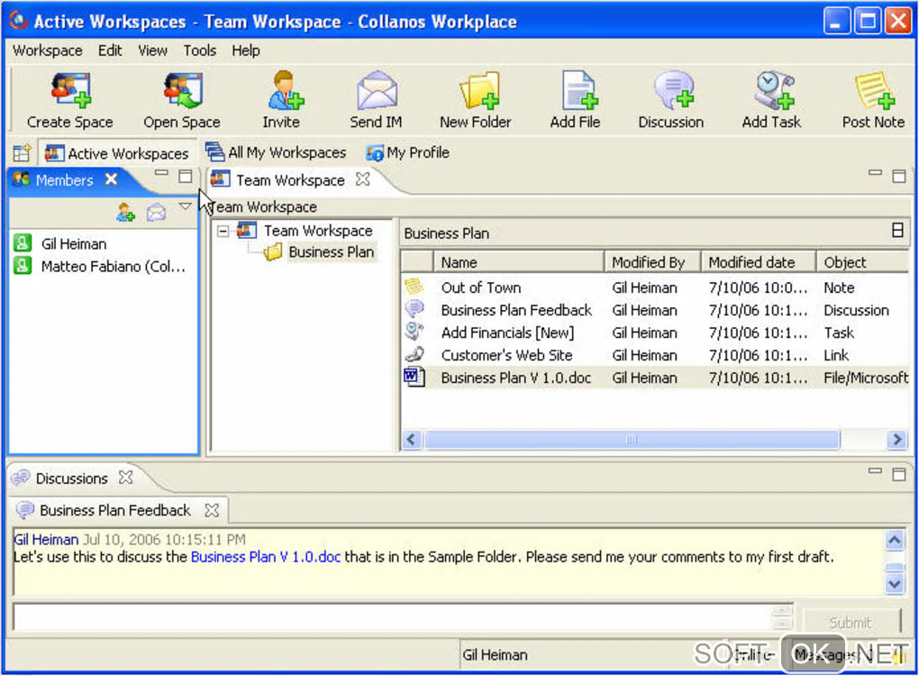Click the Add File toolbar icon
The image size is (919, 676).
tap(579, 90)
